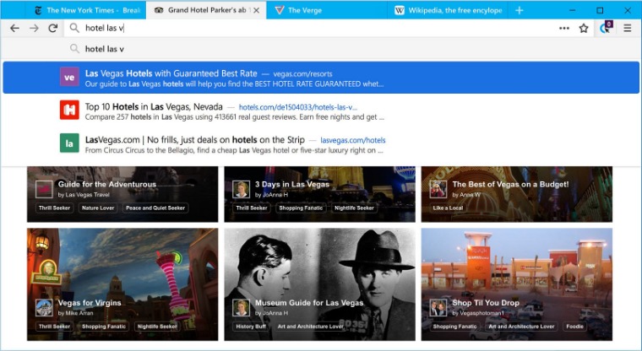Open a new tab with plus button
The height and width of the screenshot is (351, 642).
pos(520,10)
